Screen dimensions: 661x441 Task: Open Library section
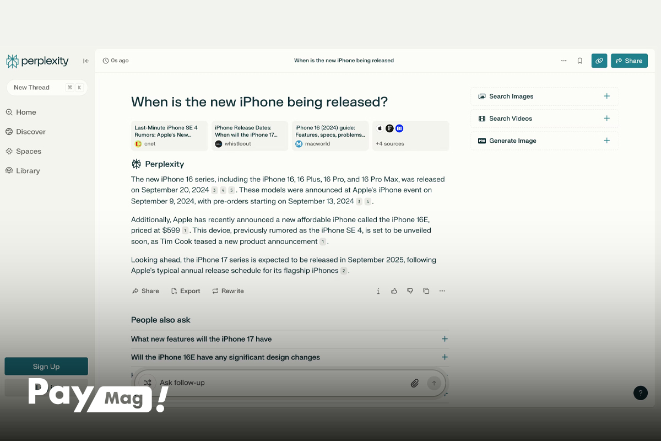[x=23, y=171]
